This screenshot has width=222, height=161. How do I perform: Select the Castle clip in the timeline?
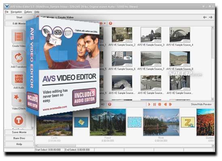(x=55, y=124)
